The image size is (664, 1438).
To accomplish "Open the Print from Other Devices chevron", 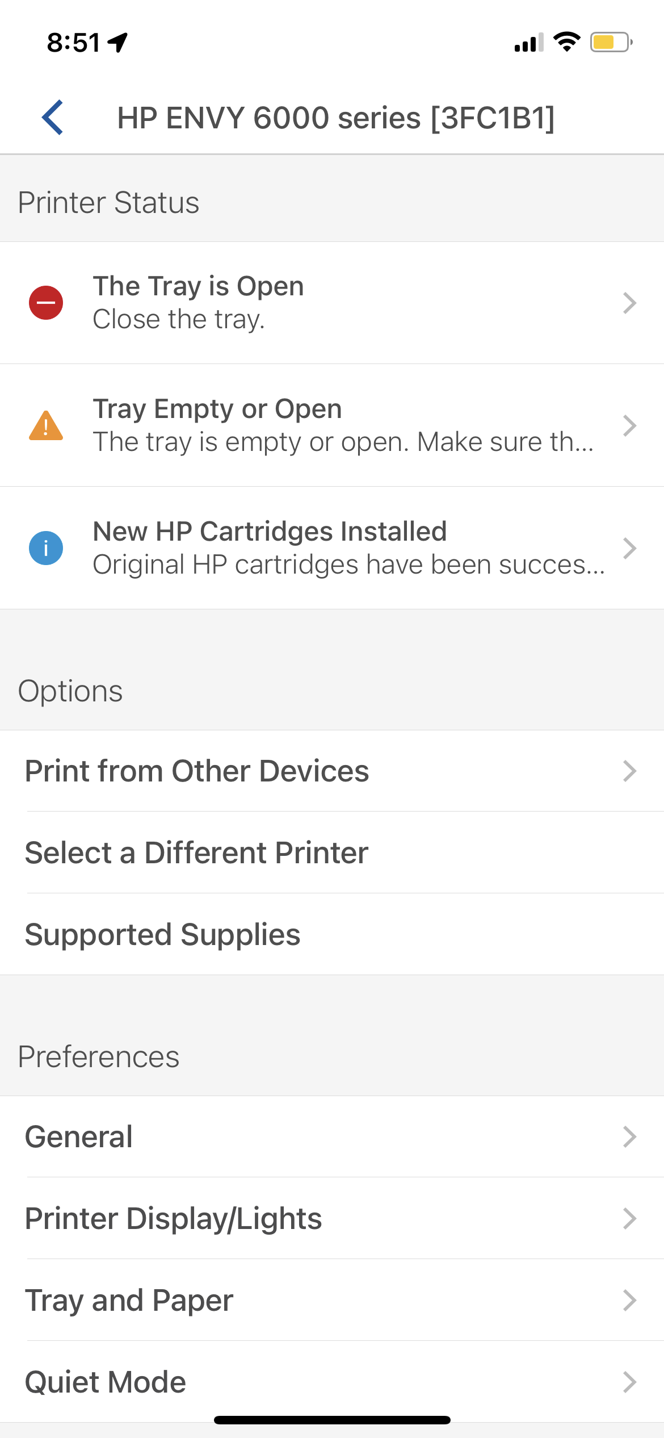I will [x=629, y=771].
